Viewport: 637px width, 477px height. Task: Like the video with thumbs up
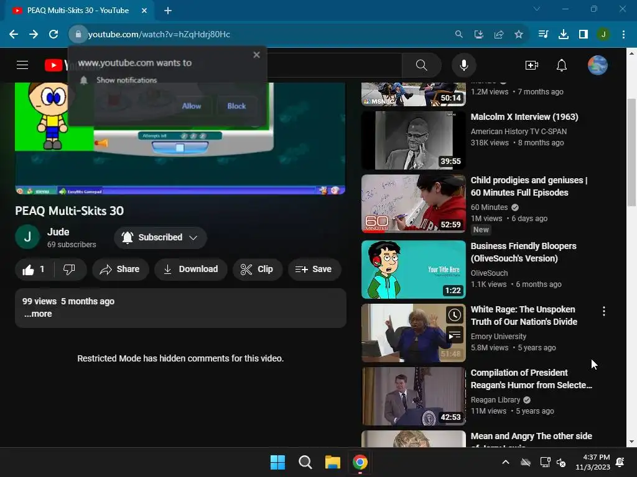[x=34, y=270]
